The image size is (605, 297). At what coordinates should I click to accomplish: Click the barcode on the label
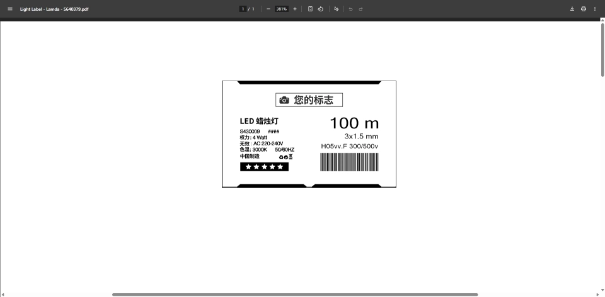(349, 162)
